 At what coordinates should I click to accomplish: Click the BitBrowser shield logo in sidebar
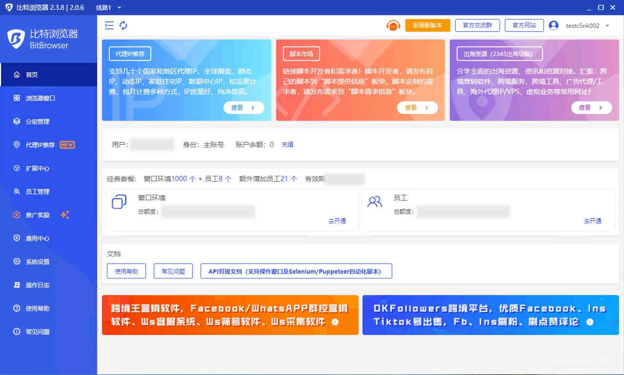(x=16, y=39)
